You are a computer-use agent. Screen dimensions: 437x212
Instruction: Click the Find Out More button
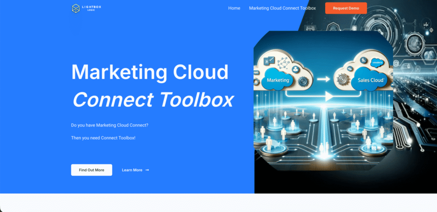pos(91,170)
